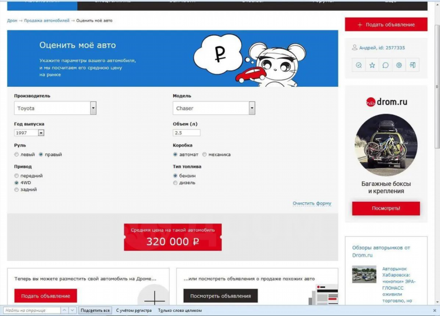Screen dimensions: 440x316
Task: Click the red 'Посмотреть!' ad button
Action: coord(386,208)
